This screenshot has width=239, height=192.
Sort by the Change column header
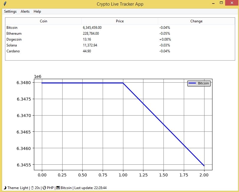pos(196,21)
